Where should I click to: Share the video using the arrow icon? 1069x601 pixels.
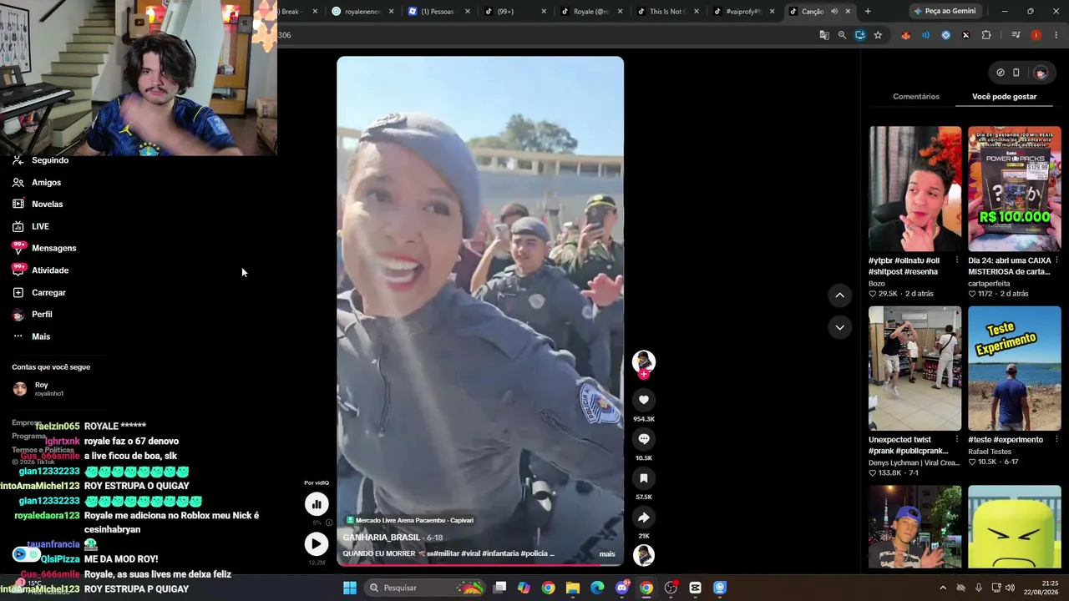tap(643, 518)
